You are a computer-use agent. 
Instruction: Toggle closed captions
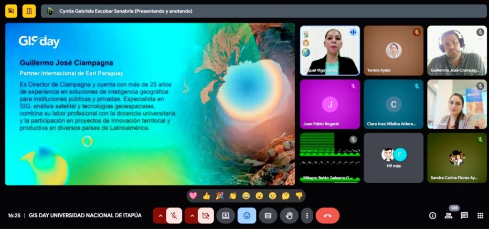click(268, 216)
